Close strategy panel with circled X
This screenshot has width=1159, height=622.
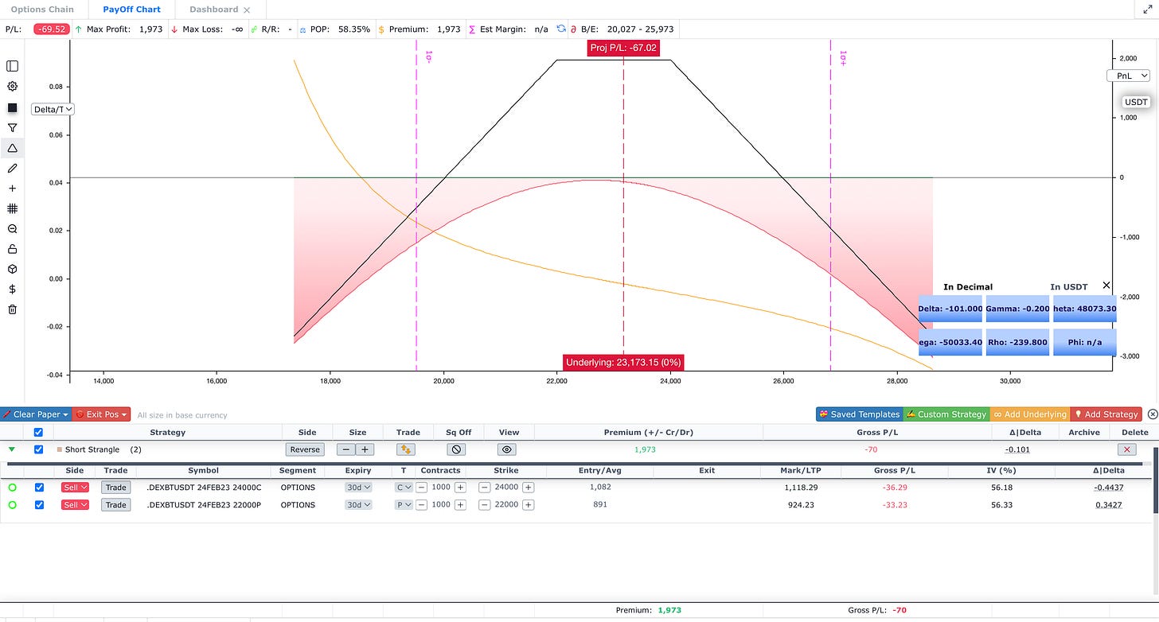click(x=1151, y=414)
